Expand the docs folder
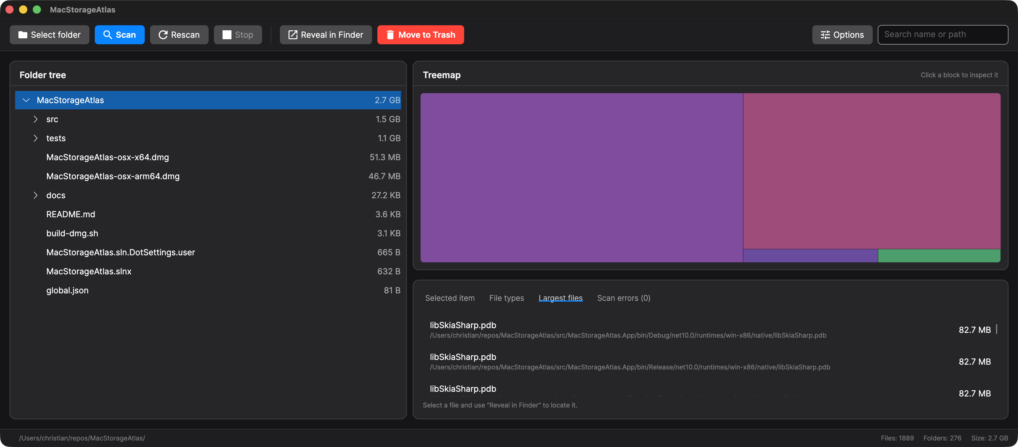The width and height of the screenshot is (1018, 447). pyautogui.click(x=36, y=195)
